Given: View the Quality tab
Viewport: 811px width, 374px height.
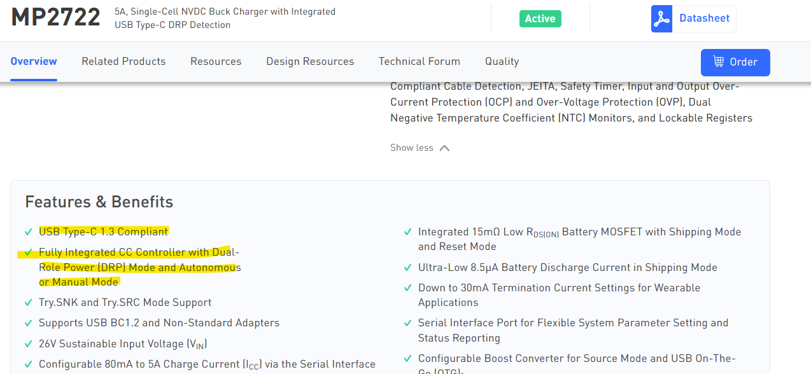Looking at the screenshot, I should (502, 62).
